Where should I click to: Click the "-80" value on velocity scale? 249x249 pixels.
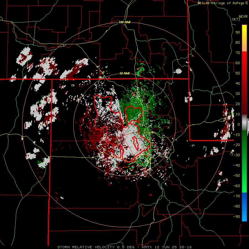pyautogui.click(x=237, y=206)
